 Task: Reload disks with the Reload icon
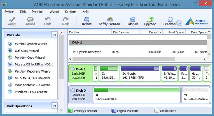click(x=87, y=19)
